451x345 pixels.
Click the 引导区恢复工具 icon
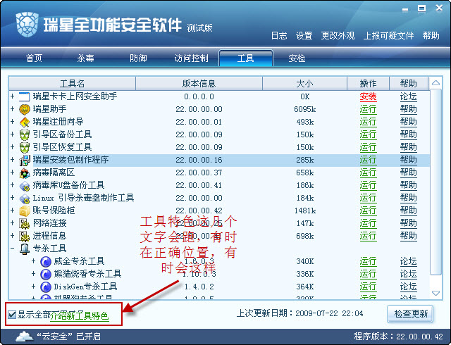pos(25,147)
